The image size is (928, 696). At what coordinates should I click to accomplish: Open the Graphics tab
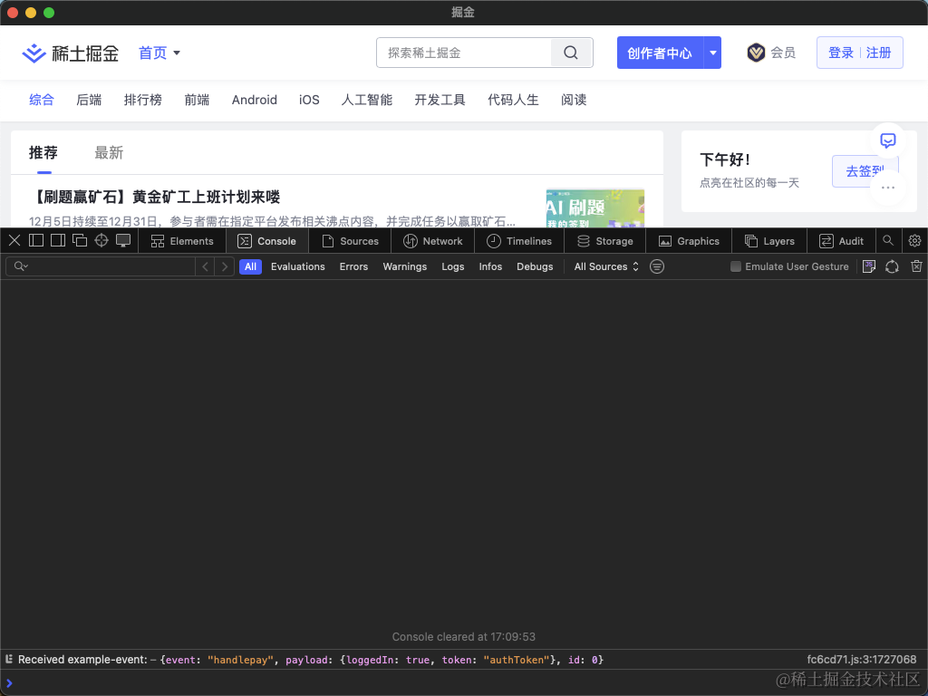tap(689, 241)
